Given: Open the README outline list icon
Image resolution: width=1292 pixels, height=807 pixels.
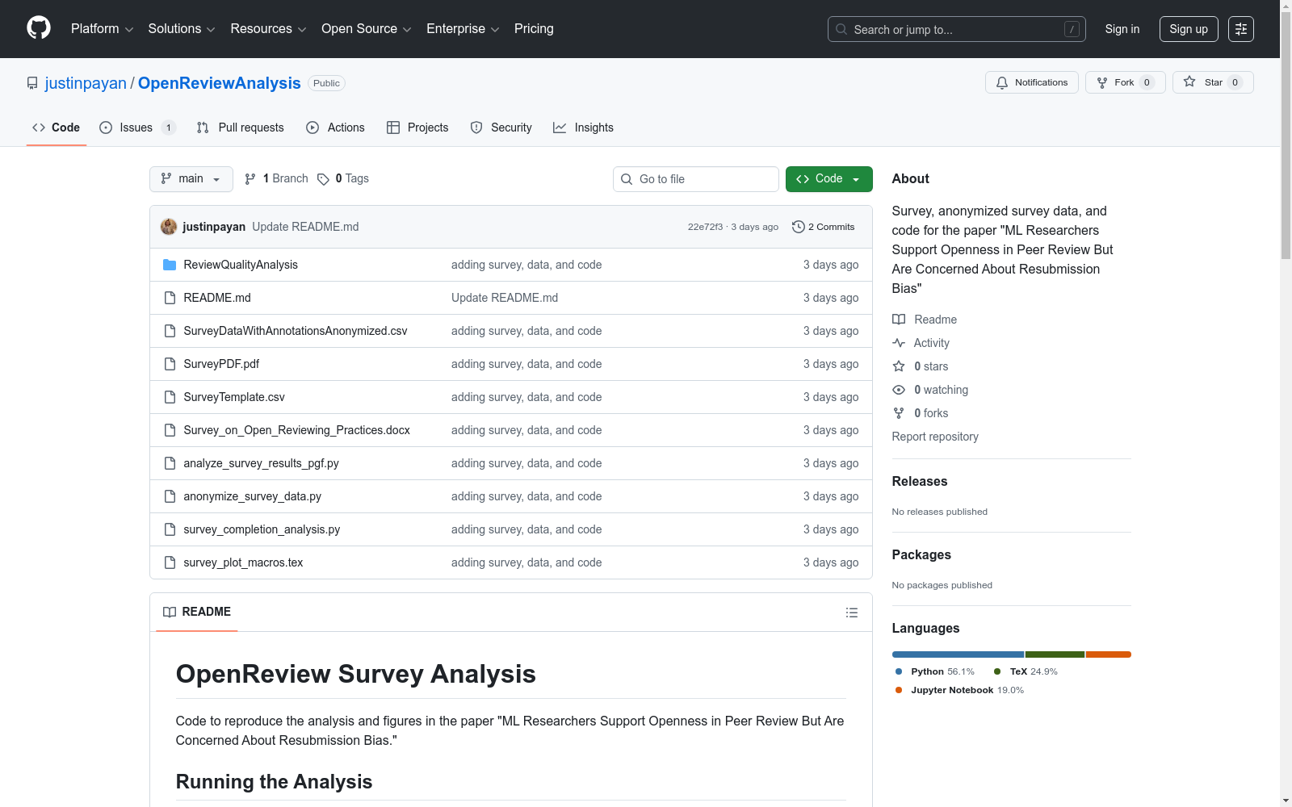Looking at the screenshot, I should tap(851, 613).
